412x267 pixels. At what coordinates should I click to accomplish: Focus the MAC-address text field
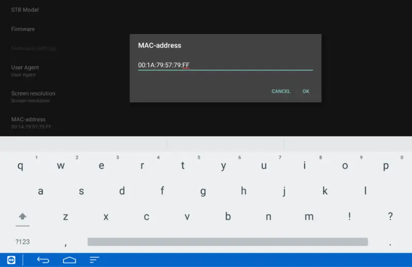225,65
